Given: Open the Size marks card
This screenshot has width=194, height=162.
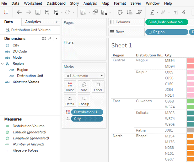Looking at the screenshot, I should pyautogui.click(x=84, y=87).
